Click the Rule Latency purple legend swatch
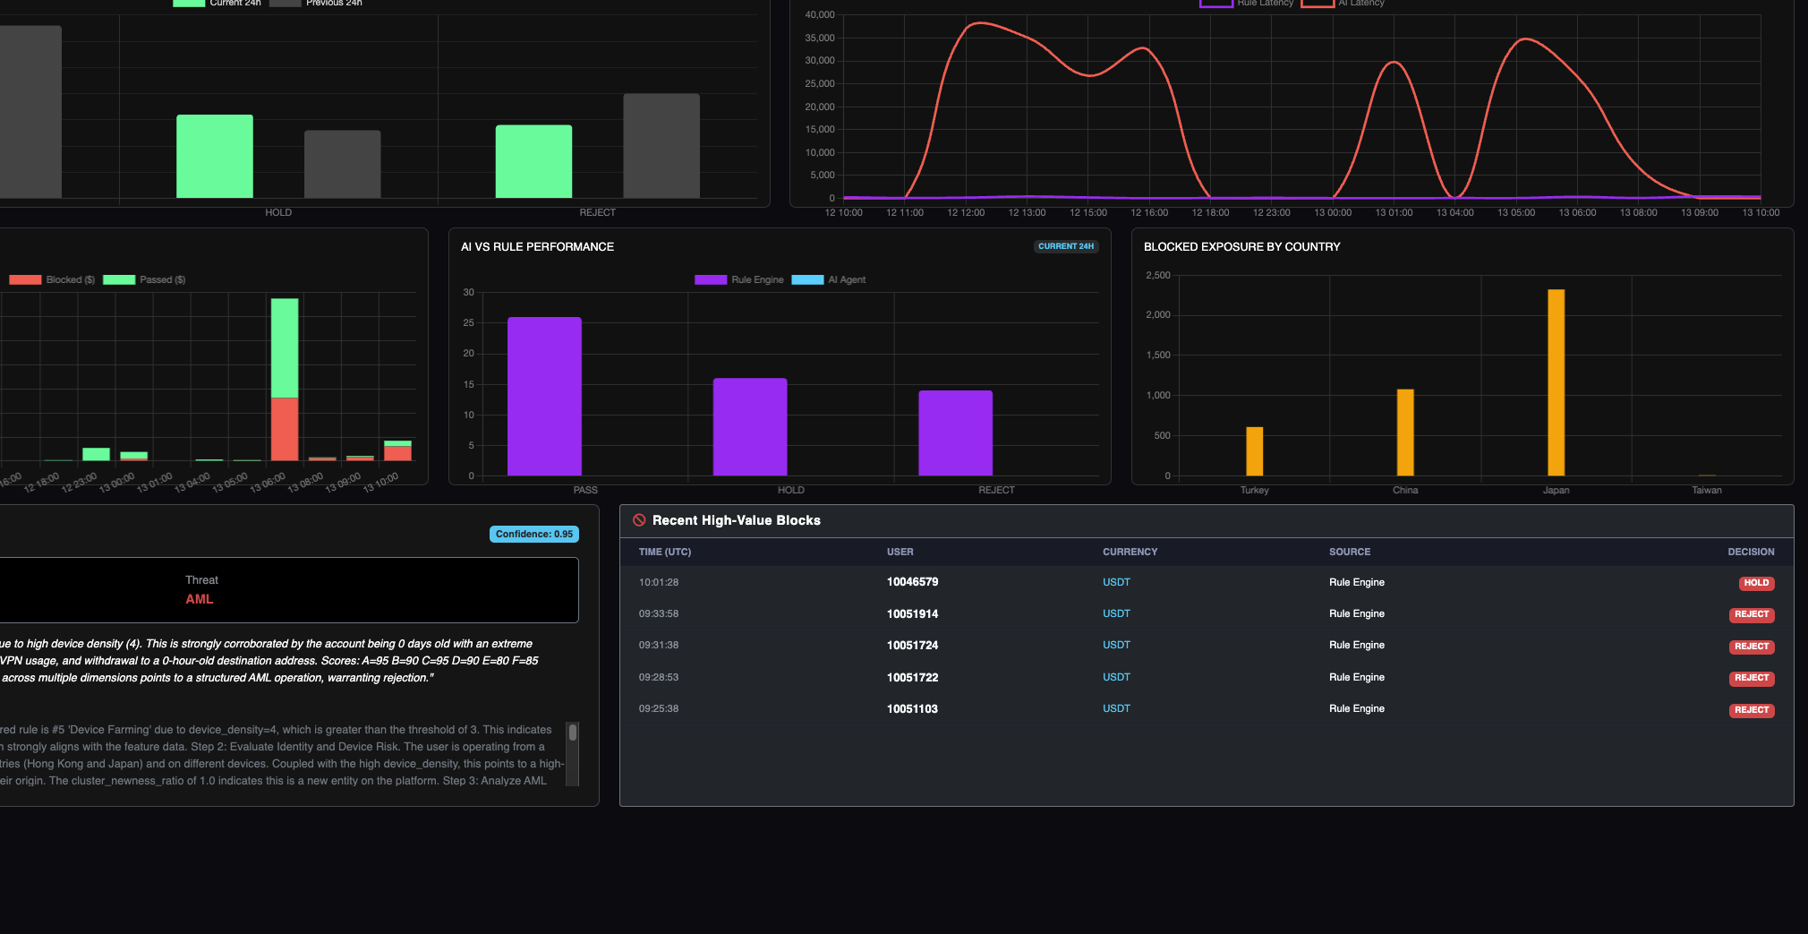The height and width of the screenshot is (934, 1808). point(1216,3)
